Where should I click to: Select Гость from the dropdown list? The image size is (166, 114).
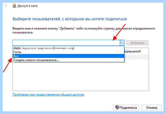(68, 52)
